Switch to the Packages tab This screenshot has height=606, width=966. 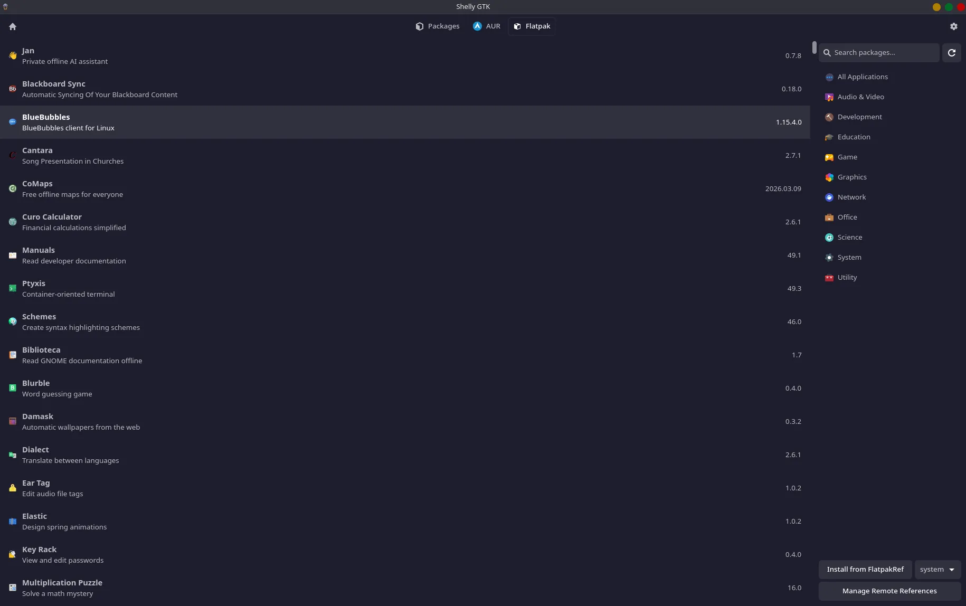[437, 26]
